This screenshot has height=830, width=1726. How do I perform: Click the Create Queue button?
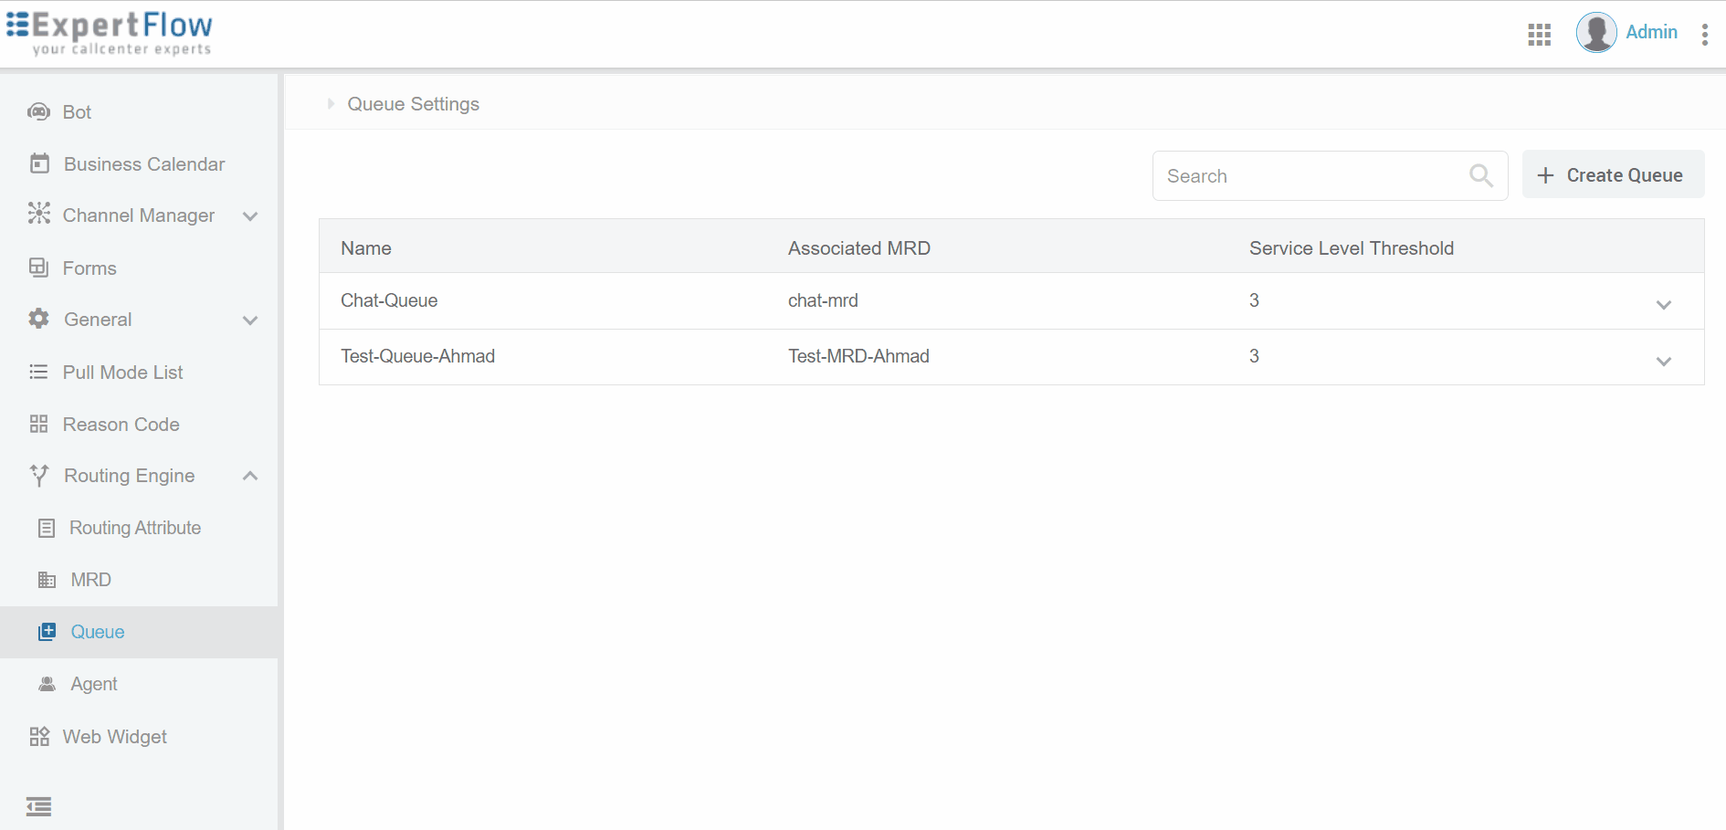(x=1613, y=174)
